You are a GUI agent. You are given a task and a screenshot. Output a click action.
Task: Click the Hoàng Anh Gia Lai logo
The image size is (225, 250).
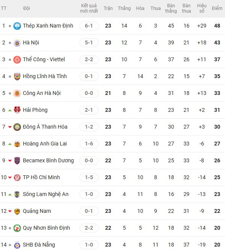pos(17,144)
